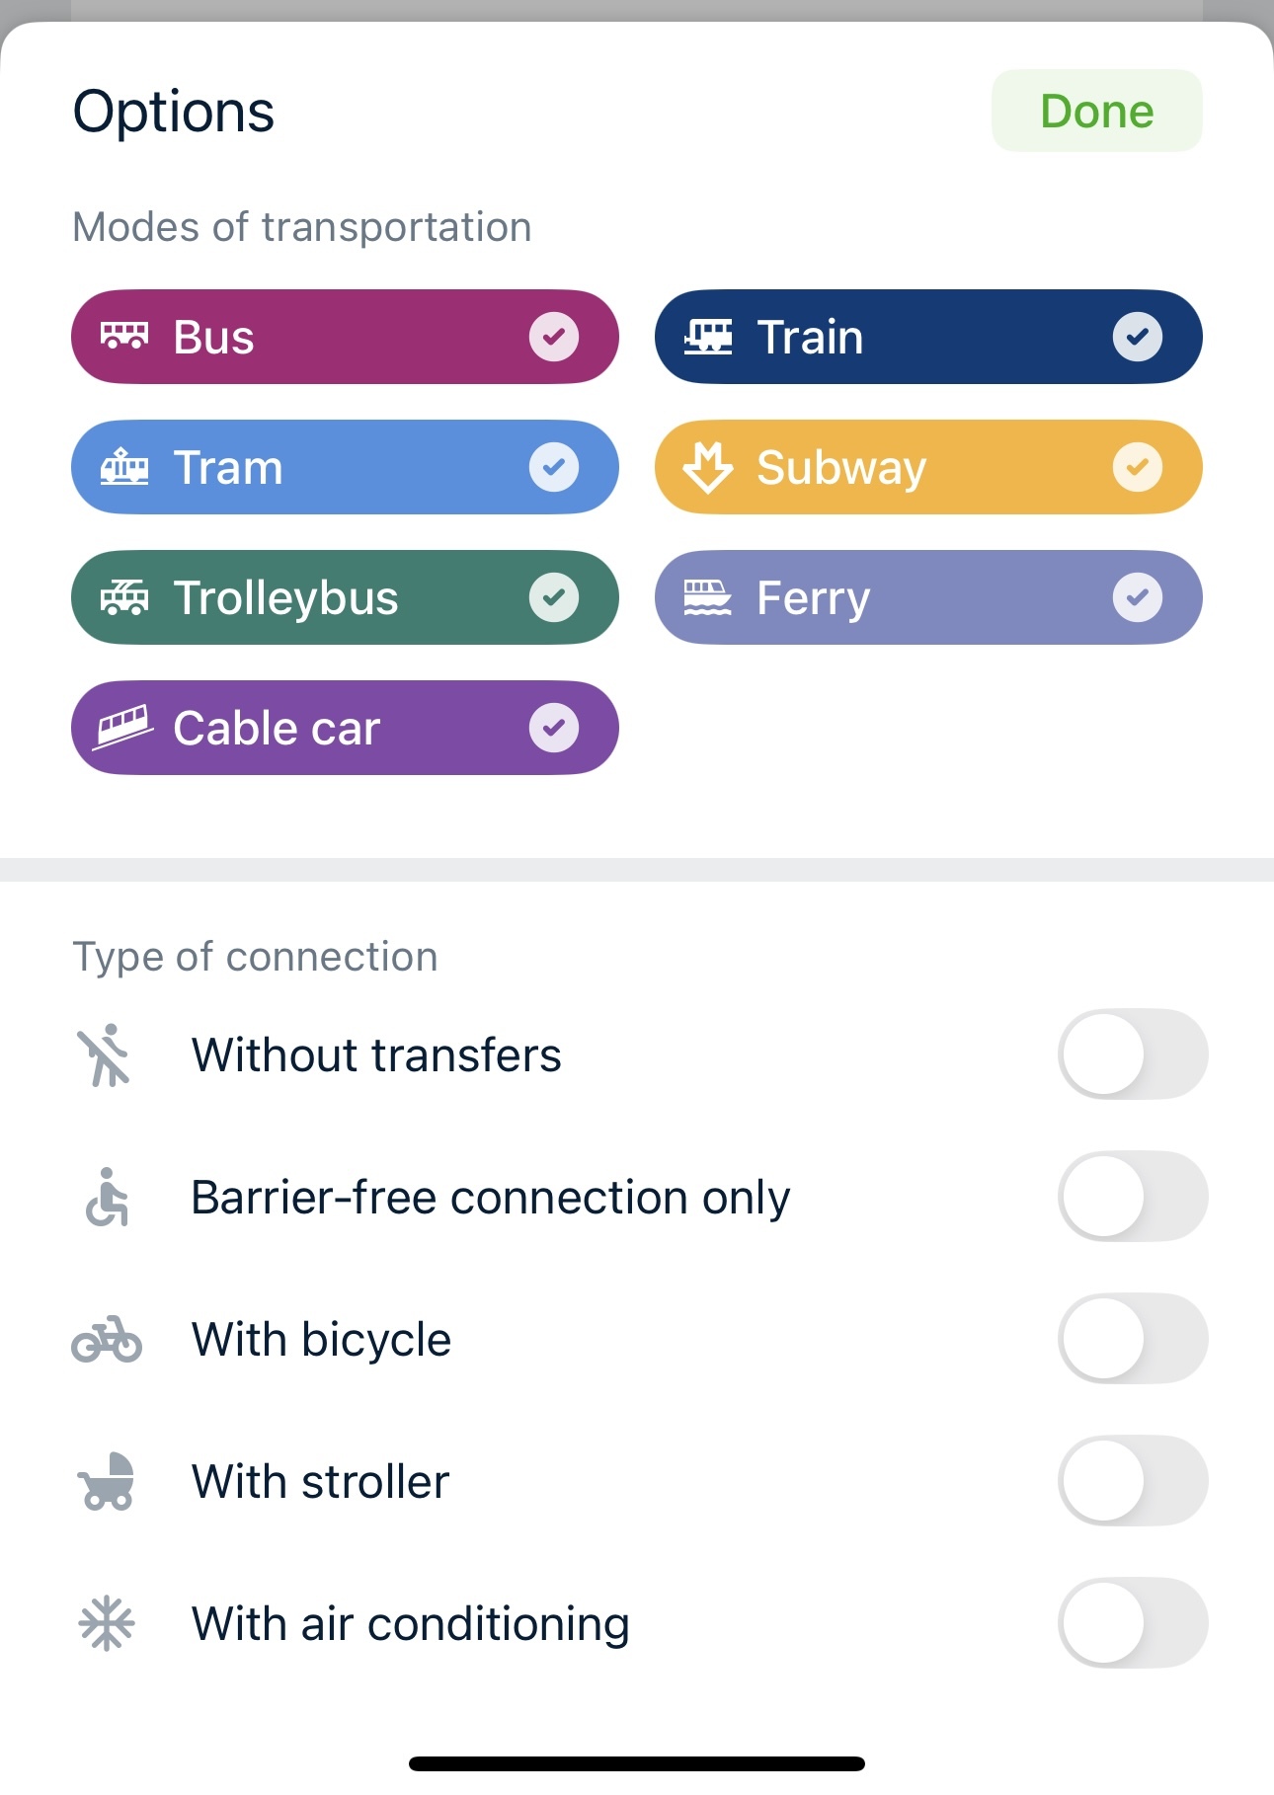The image size is (1274, 1795).
Task: Tap the cable car icon
Action: click(x=124, y=728)
